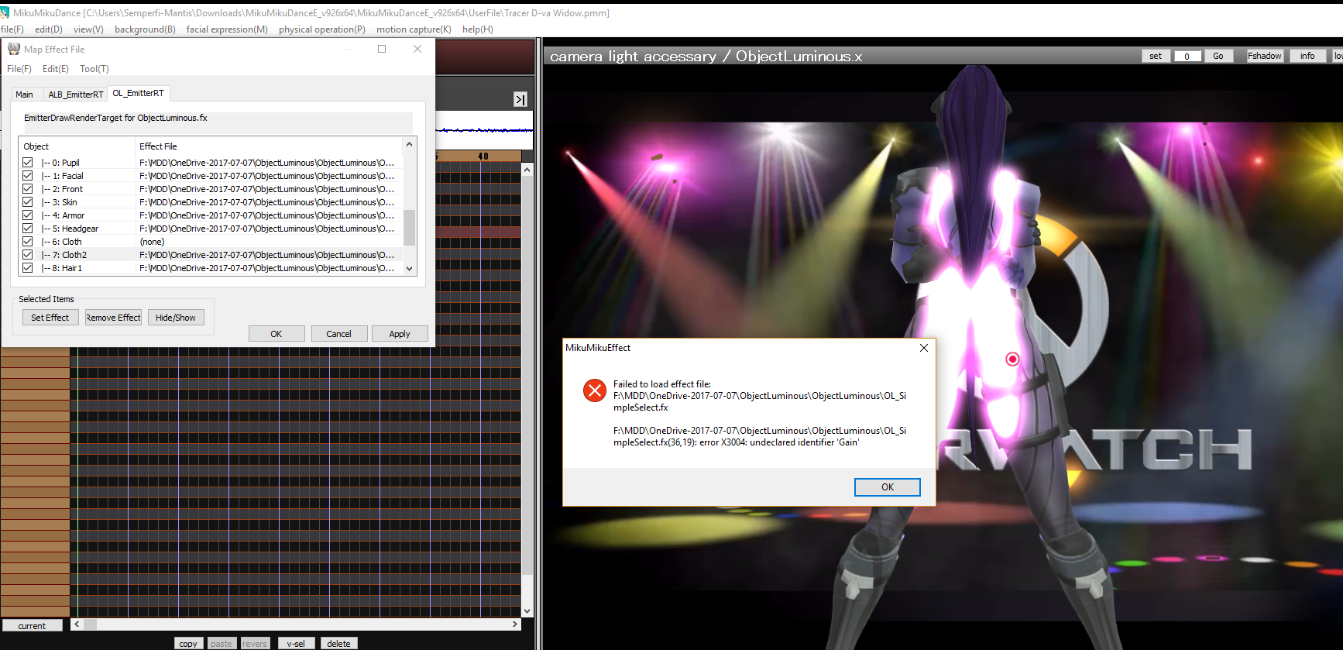Toggle the 2: Front object checkbox
The image size is (1343, 650).
coord(28,189)
